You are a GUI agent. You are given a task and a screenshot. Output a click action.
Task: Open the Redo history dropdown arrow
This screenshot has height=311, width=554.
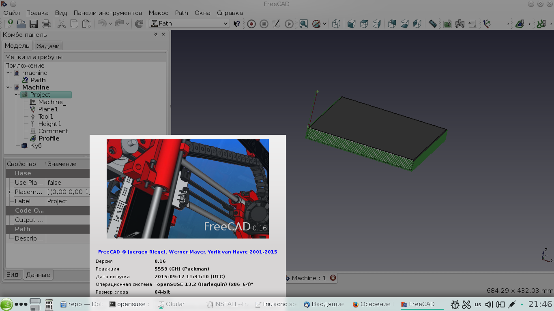[128, 24]
